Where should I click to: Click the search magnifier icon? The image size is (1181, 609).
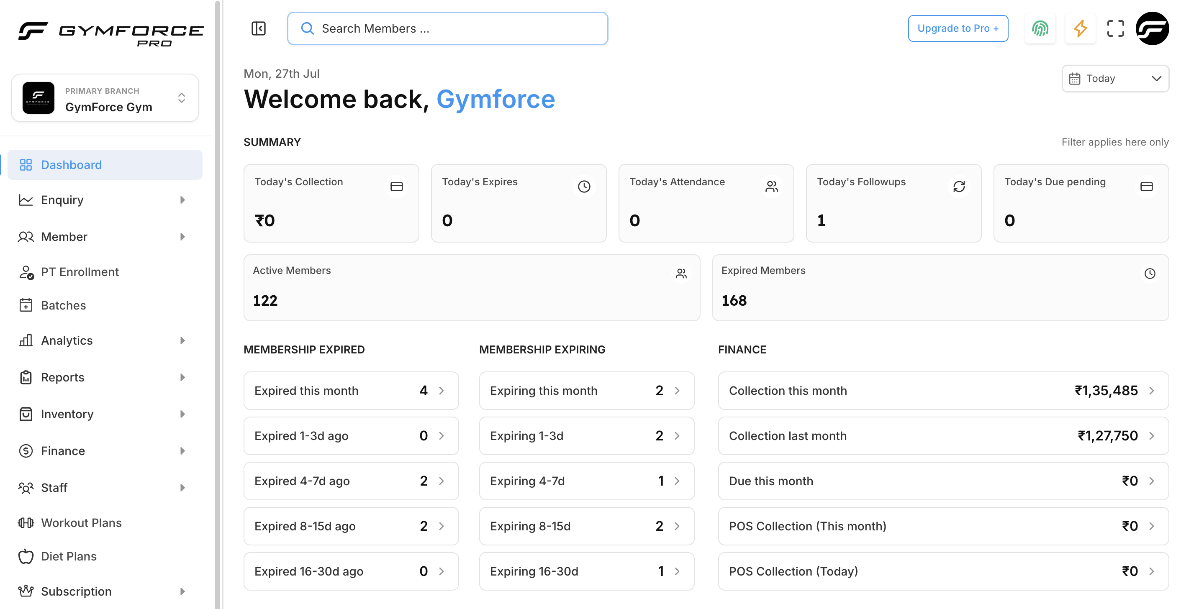pyautogui.click(x=307, y=28)
